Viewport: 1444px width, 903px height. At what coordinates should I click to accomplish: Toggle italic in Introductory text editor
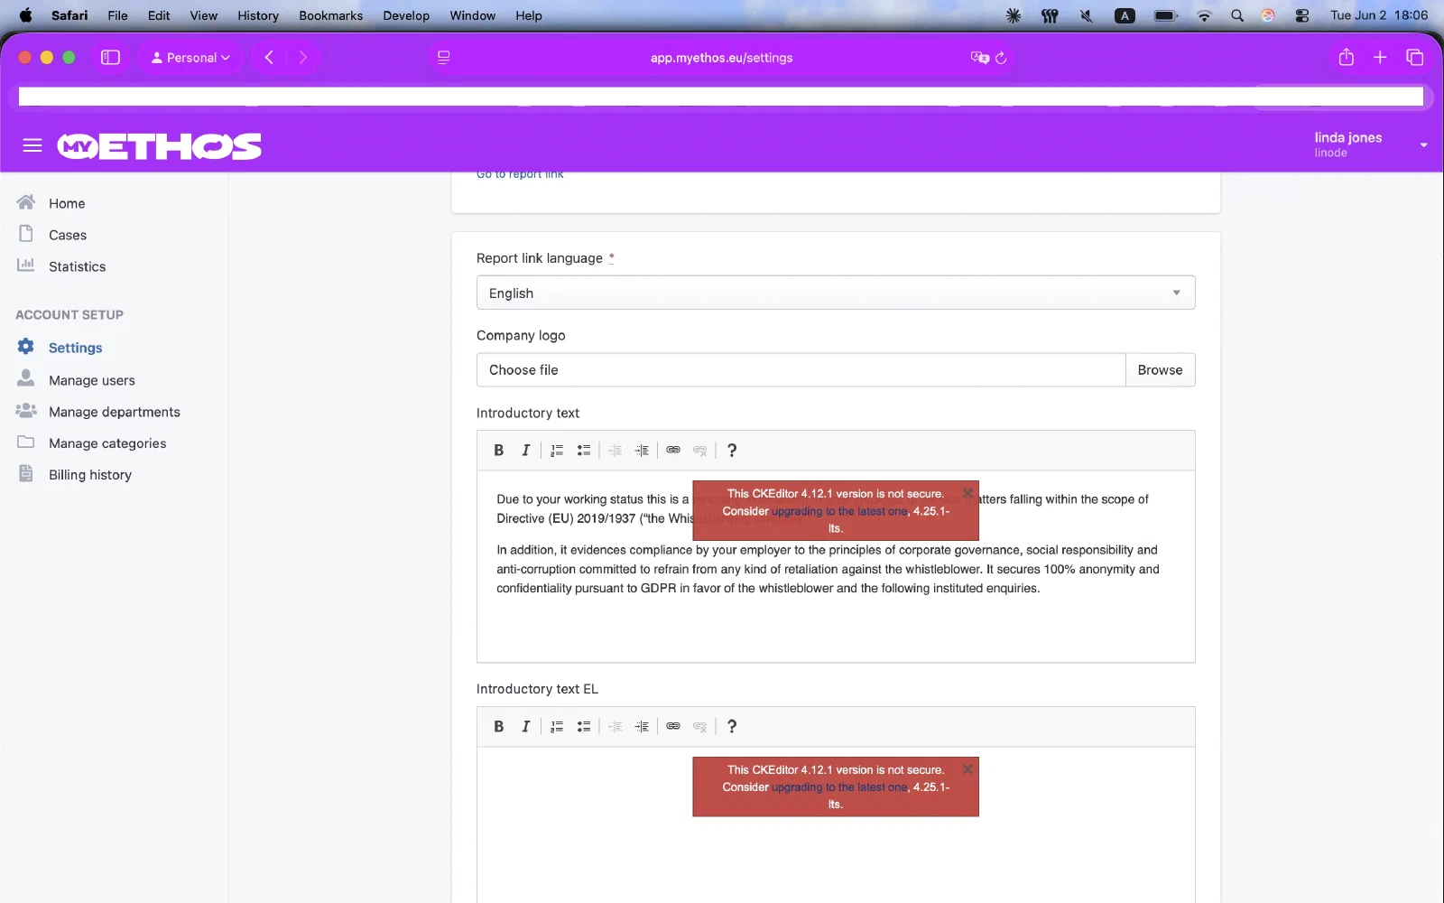525,450
